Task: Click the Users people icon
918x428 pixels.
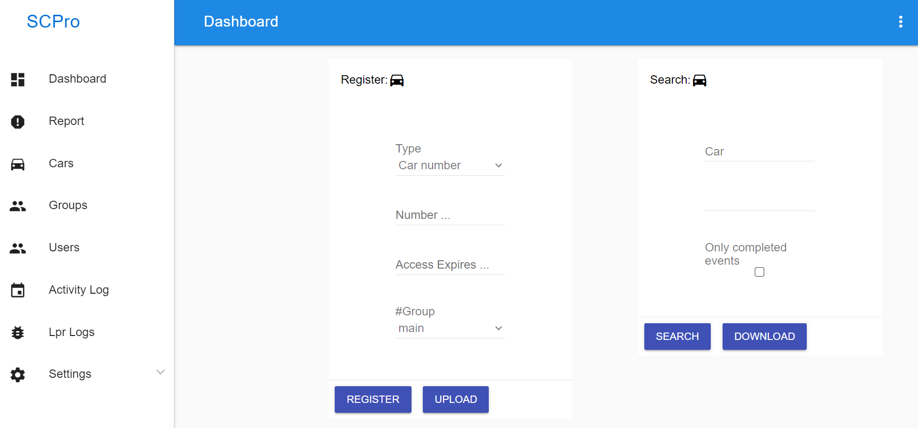Action: [x=18, y=248]
